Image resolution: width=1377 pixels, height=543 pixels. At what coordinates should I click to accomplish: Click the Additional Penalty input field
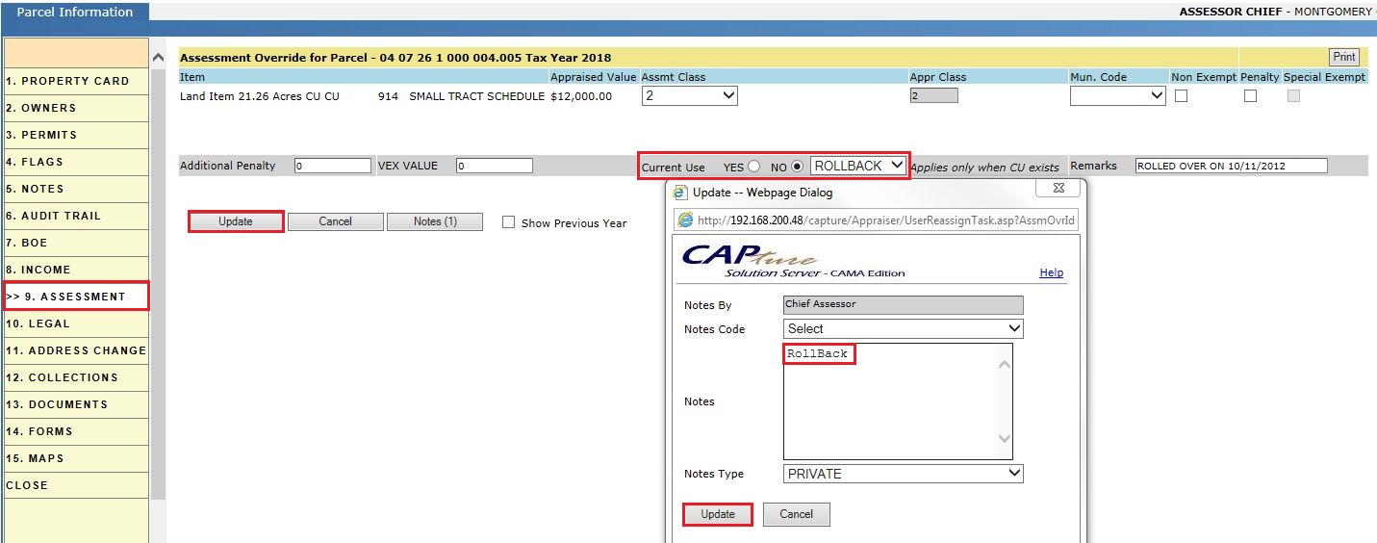[332, 166]
